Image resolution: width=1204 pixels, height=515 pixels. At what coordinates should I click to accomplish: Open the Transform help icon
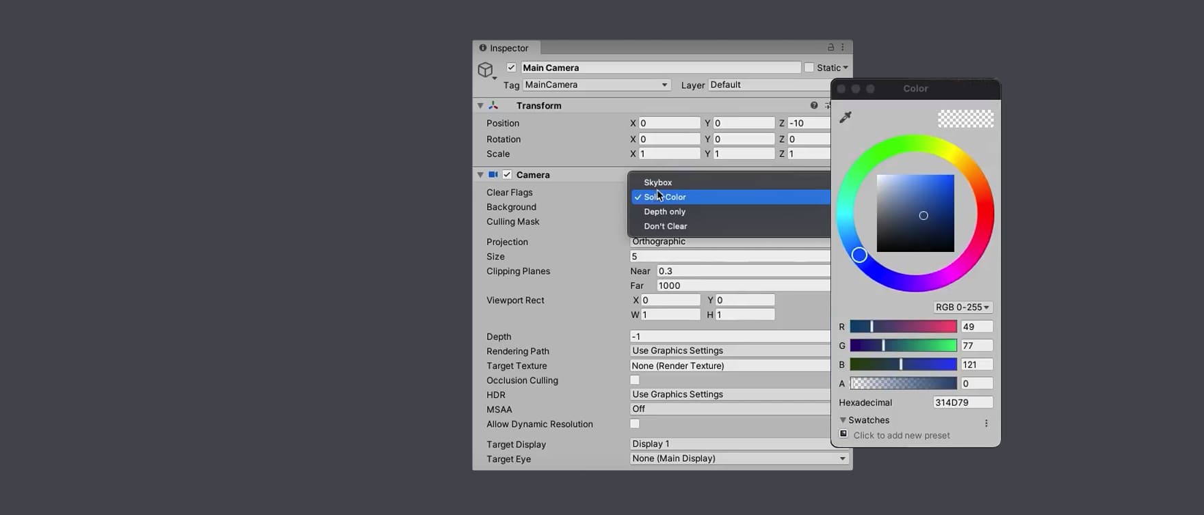(x=813, y=105)
